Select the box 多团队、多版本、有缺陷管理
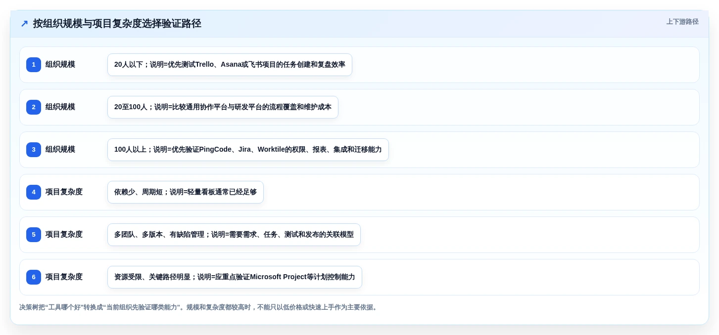The width and height of the screenshot is (719, 335). point(234,235)
